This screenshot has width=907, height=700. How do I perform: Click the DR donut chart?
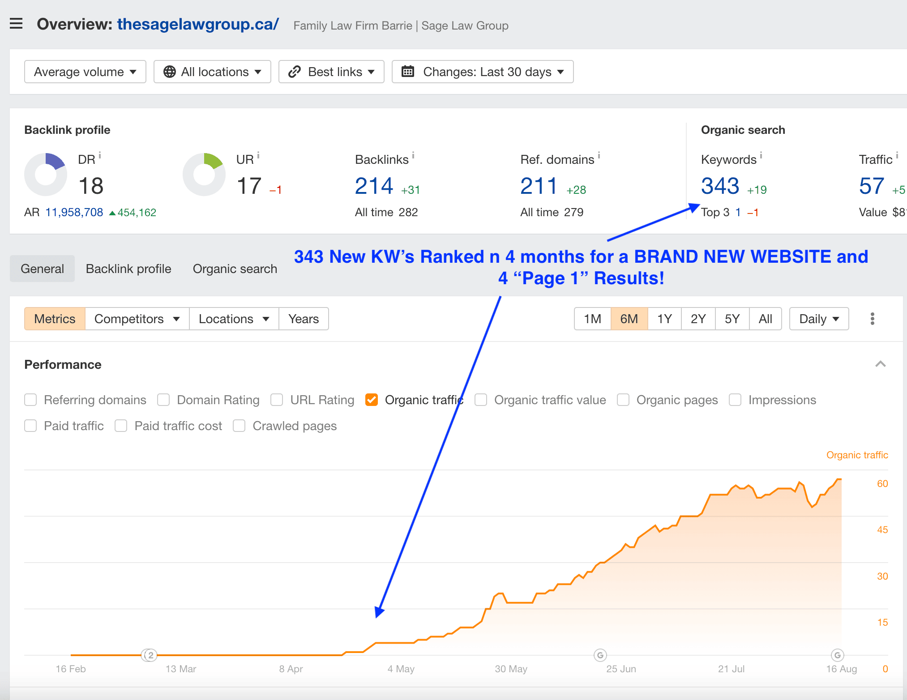(x=46, y=175)
